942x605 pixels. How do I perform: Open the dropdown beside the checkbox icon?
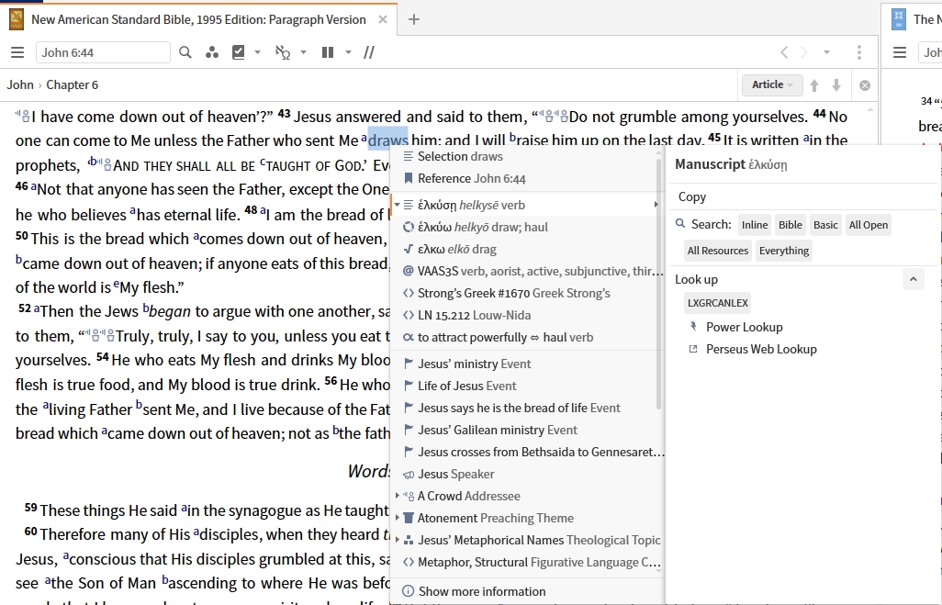pos(257,53)
